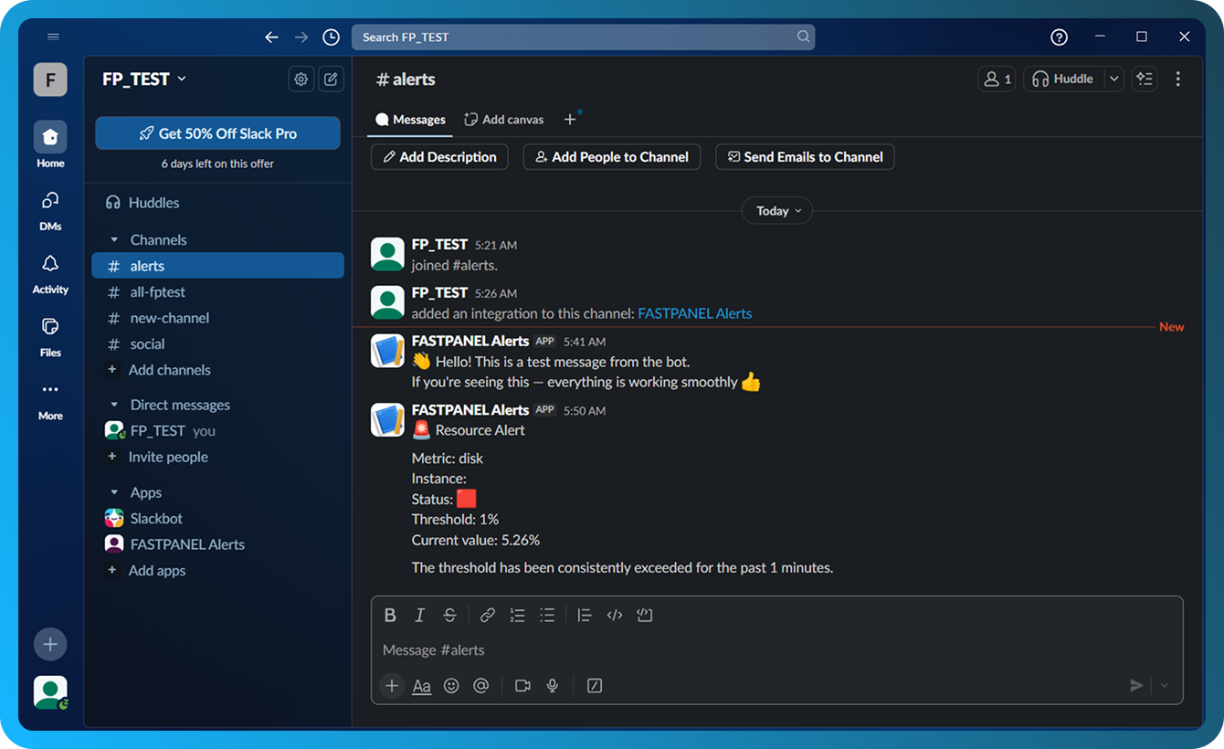
Task: Select the all-fptest channel
Action: (157, 292)
